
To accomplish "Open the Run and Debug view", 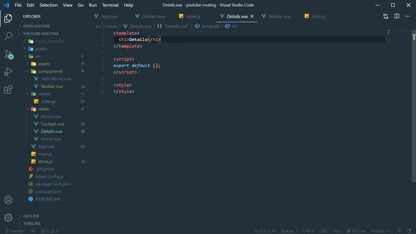I will [8, 71].
